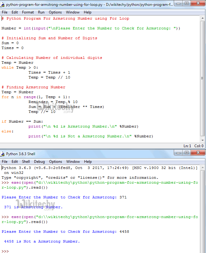The image size is (206, 253).
Task: Click Python icon in editor title bar
Action: tap(2, 5)
